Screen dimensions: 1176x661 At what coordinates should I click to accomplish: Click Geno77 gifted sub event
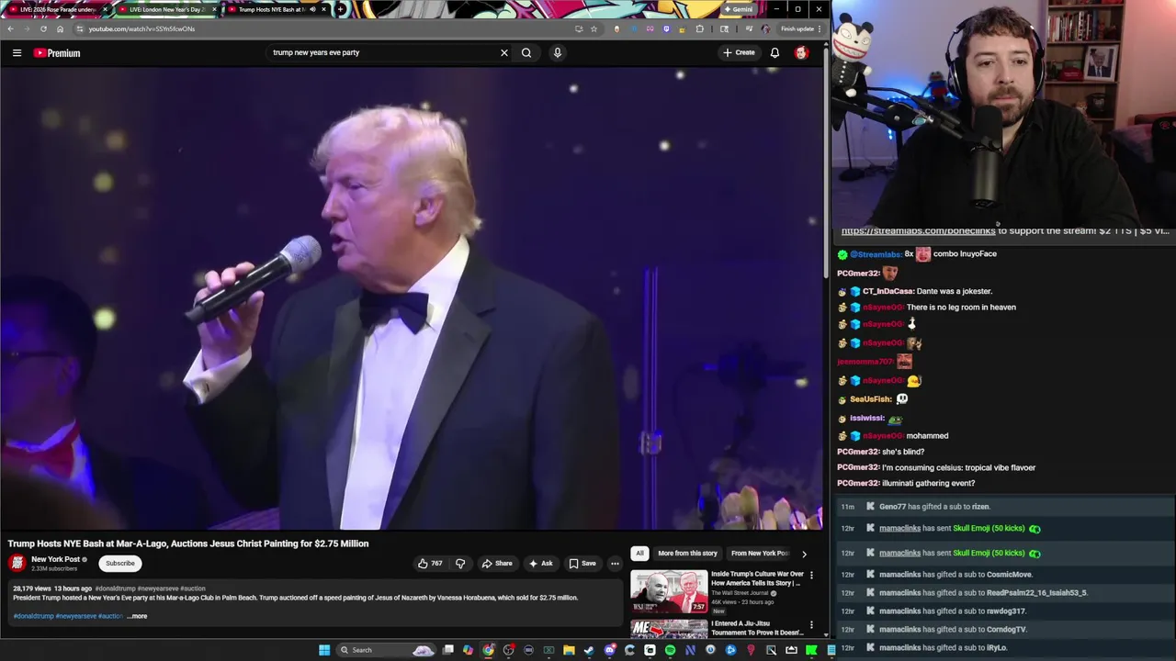[1005, 507]
